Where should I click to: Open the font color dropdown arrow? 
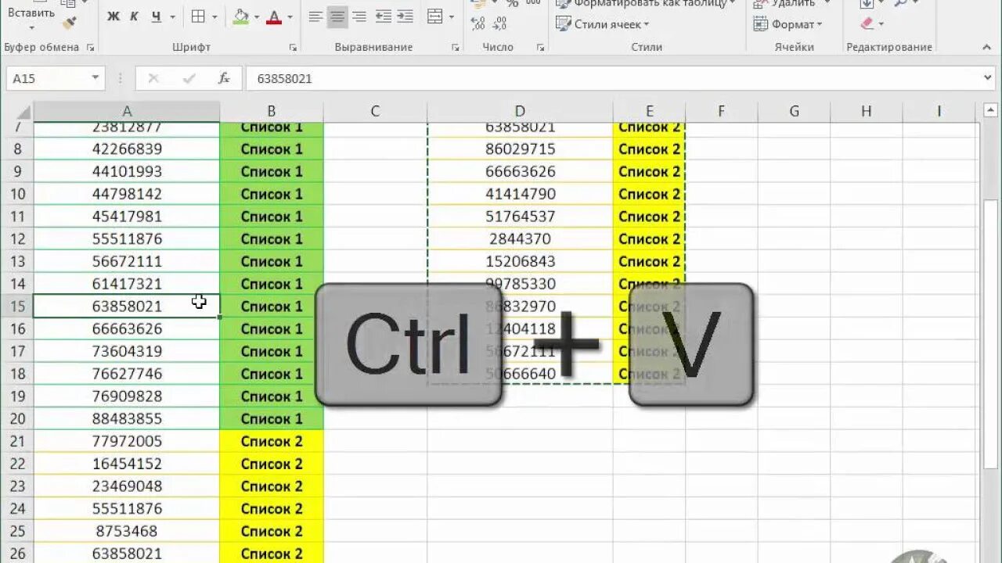tap(290, 16)
